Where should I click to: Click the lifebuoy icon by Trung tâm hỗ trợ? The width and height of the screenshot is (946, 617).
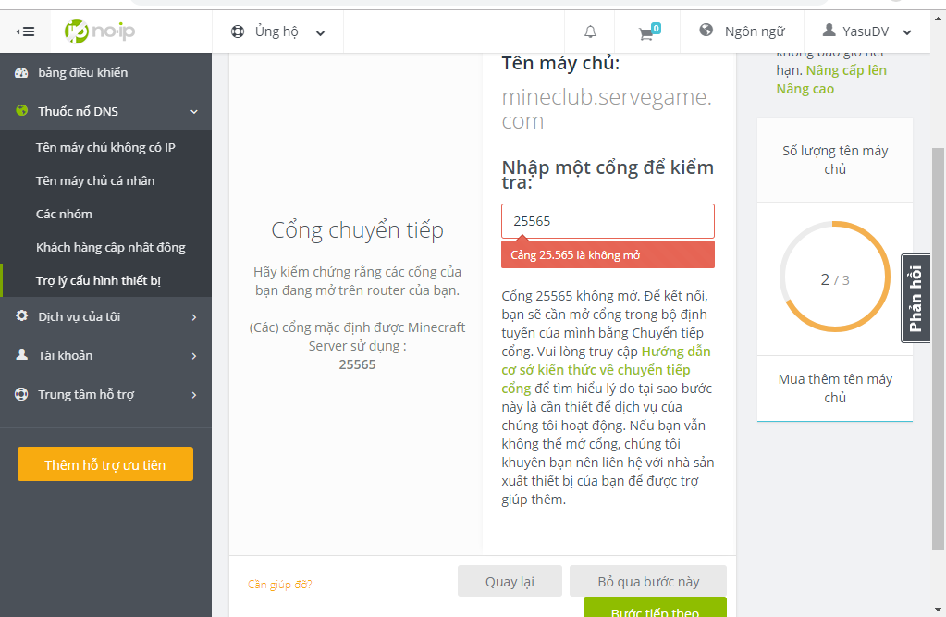(x=21, y=394)
